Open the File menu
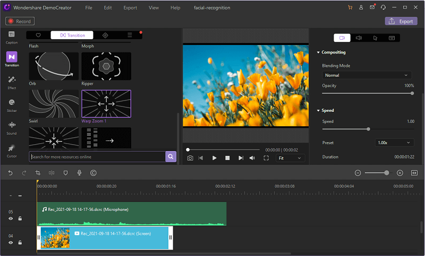 pyautogui.click(x=89, y=7)
